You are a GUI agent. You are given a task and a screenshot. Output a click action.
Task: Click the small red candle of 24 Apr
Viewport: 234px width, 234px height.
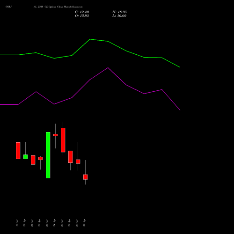click(56, 135)
